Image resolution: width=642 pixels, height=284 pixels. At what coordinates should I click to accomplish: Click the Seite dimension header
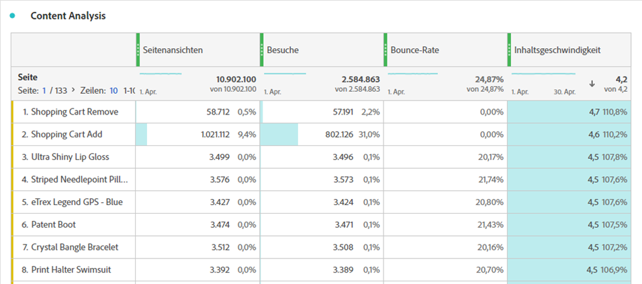[x=26, y=78]
